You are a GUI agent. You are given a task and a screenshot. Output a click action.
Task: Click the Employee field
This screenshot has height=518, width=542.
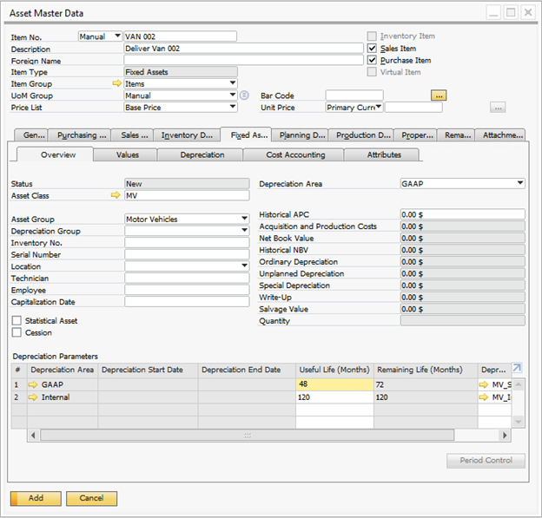pos(187,290)
